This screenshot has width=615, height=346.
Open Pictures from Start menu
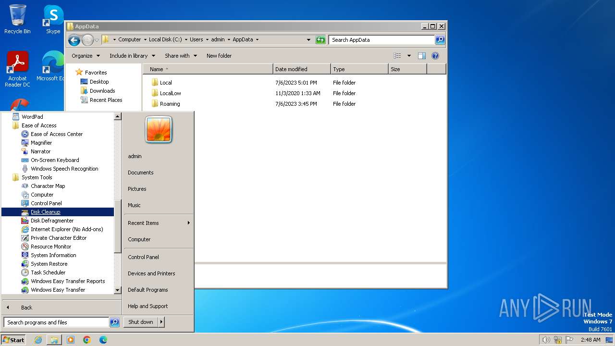137,189
